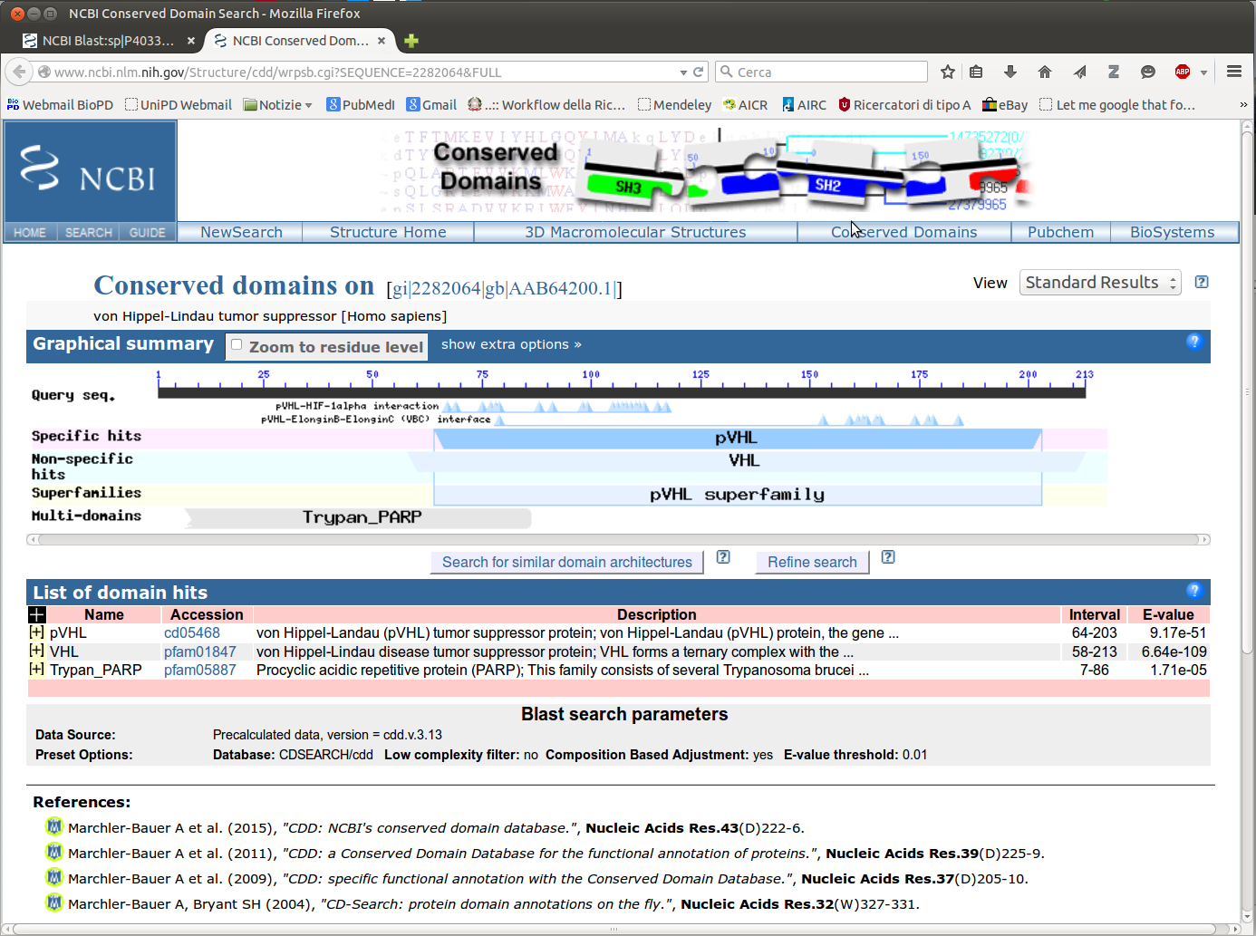
Task: Bookmark this page with the star icon
Action: click(948, 72)
